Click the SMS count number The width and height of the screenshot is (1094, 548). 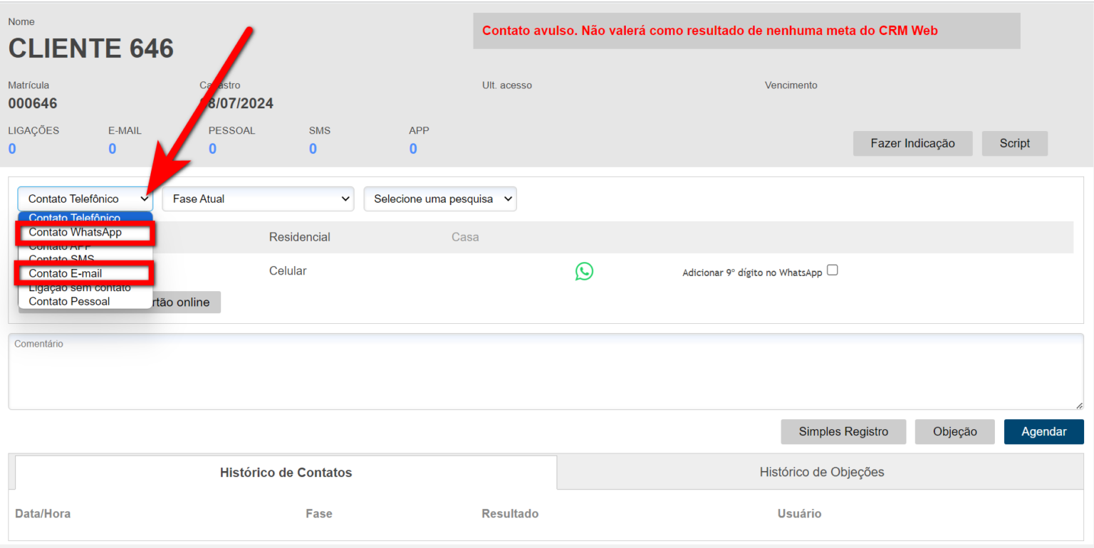313,149
